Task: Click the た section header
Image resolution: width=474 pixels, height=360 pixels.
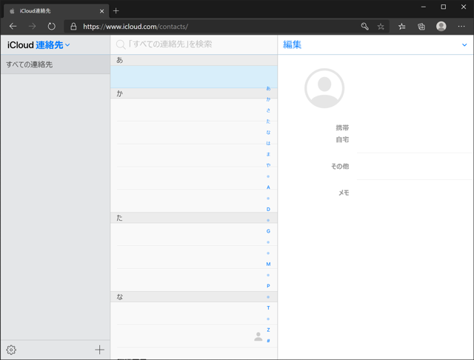Action: click(x=194, y=218)
